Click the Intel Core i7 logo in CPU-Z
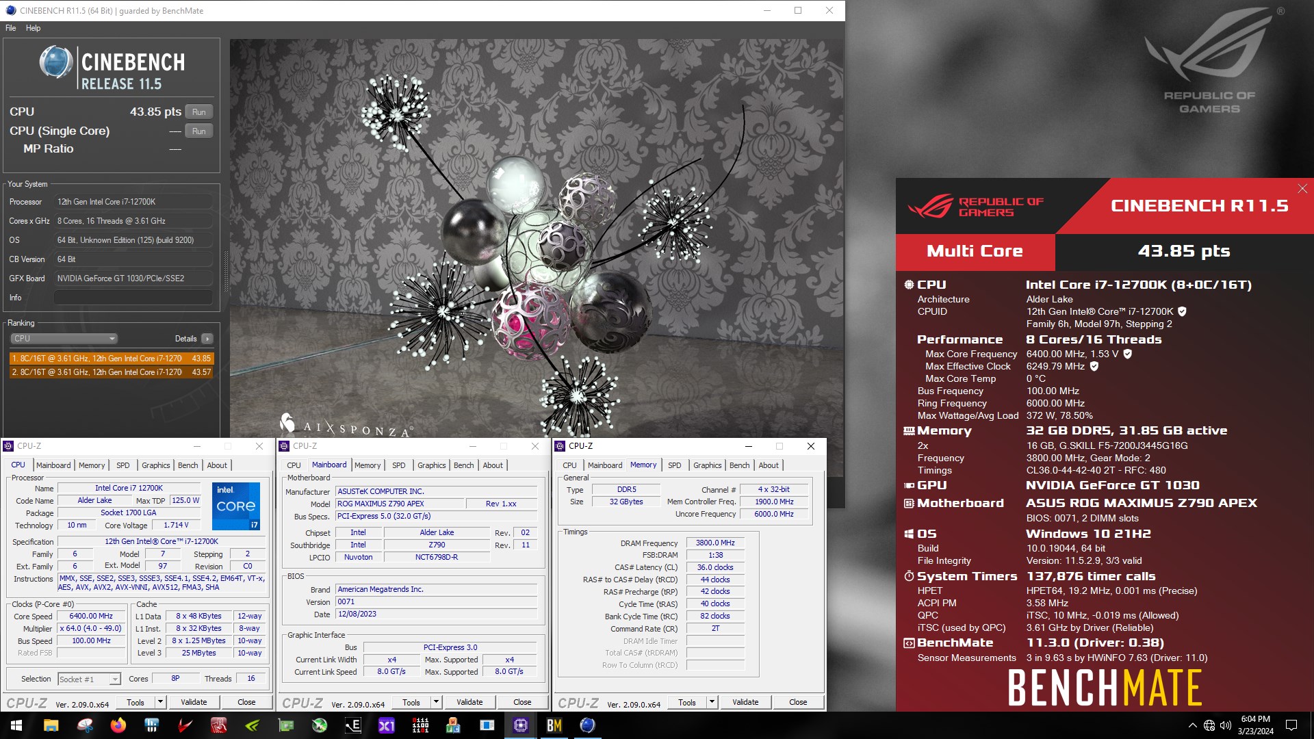1314x739 pixels. [x=236, y=506]
